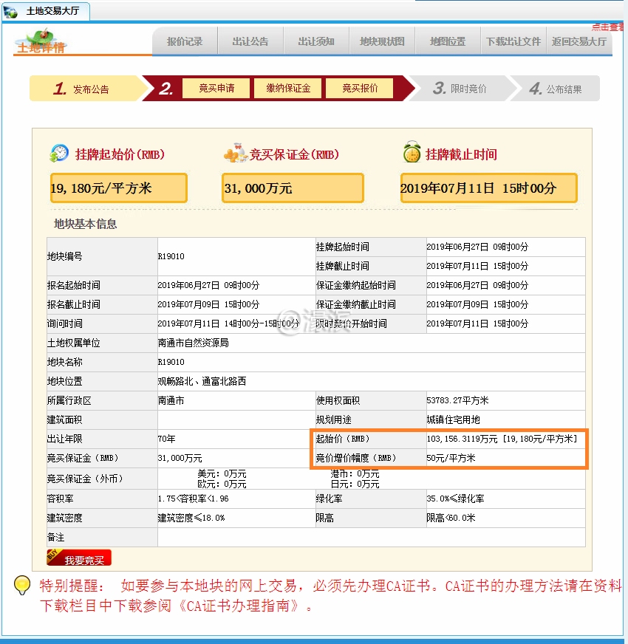The width and height of the screenshot is (628, 644).
Task: Click the clock icon beside 挂牌截止时间
Action: [x=412, y=154]
